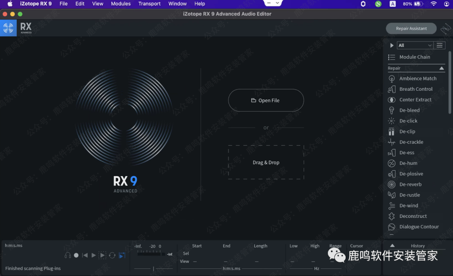Toggle headphone input monitoring
The image size is (453, 276).
[x=68, y=255]
